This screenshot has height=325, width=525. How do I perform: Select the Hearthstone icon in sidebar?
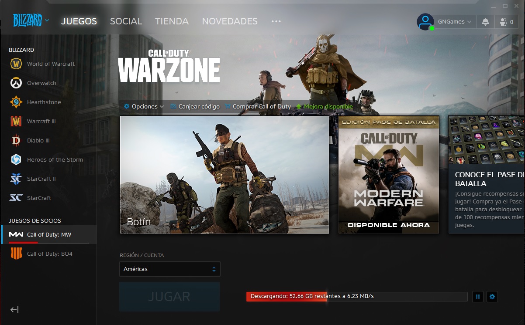pos(16,102)
